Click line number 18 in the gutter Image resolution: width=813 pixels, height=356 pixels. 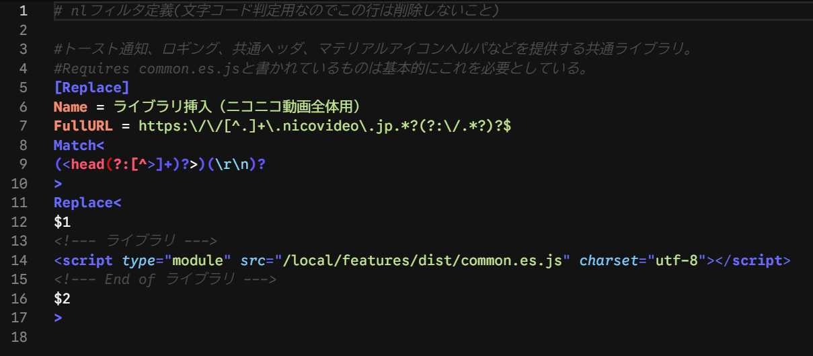(x=20, y=337)
